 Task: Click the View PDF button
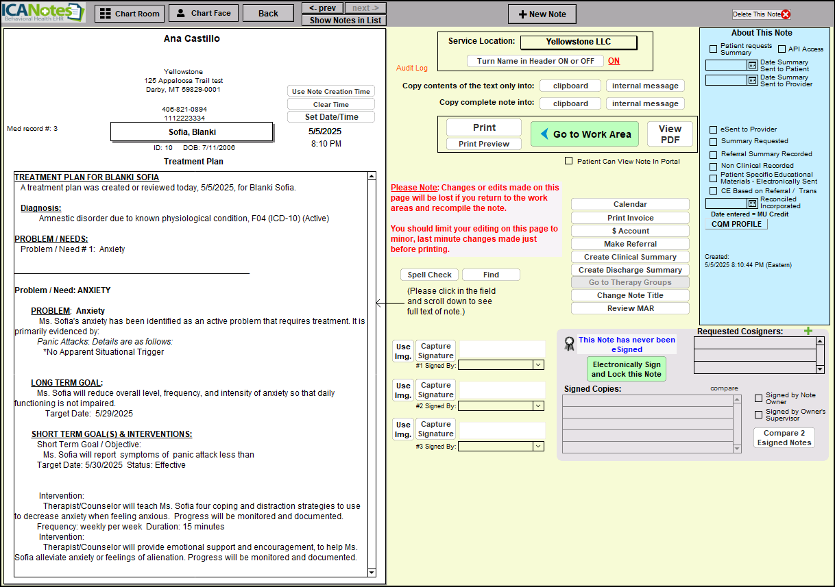(x=669, y=134)
